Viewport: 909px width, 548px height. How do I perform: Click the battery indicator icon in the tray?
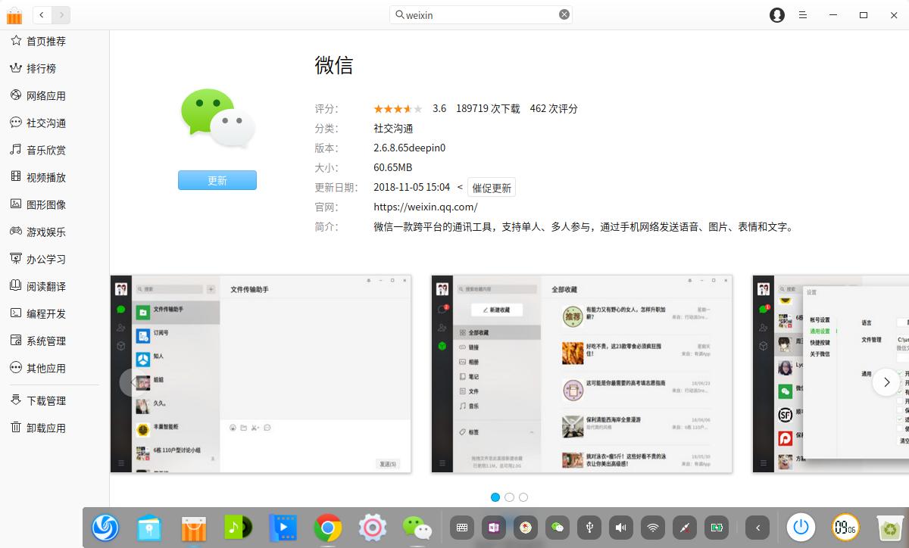[717, 528]
